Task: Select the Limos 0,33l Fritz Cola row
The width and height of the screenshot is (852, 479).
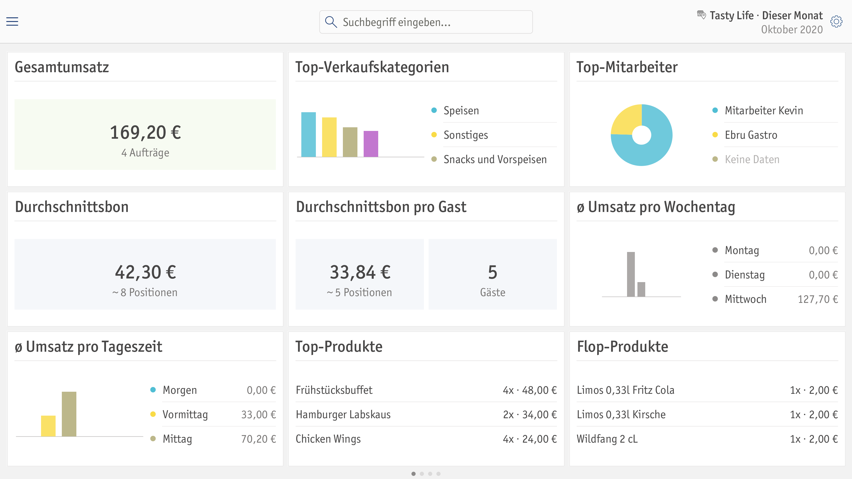Action: (708, 390)
